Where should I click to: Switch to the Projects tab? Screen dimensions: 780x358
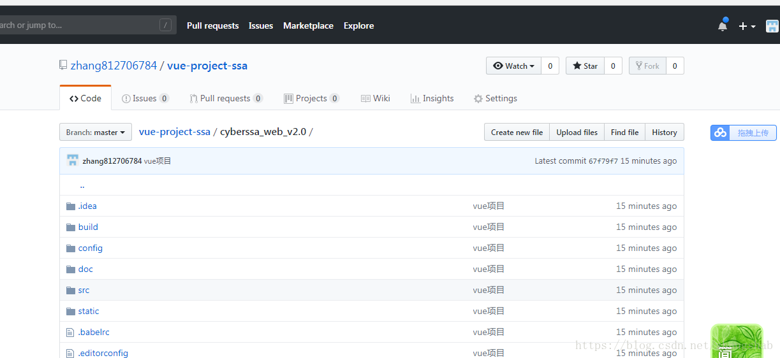click(x=311, y=98)
